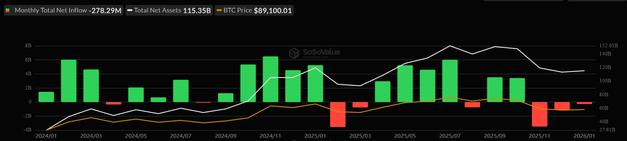Click the green bar above 2024/07
627x141 pixels.
[181, 91]
